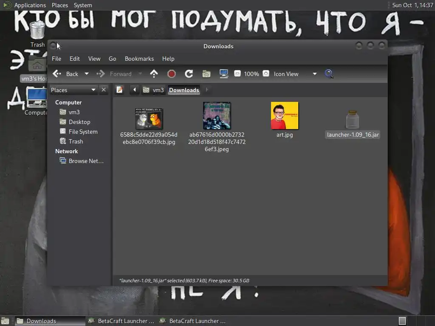This screenshot has width=435, height=326.
Task: Select the Trash icon on the desktop
Action: click(x=37, y=31)
